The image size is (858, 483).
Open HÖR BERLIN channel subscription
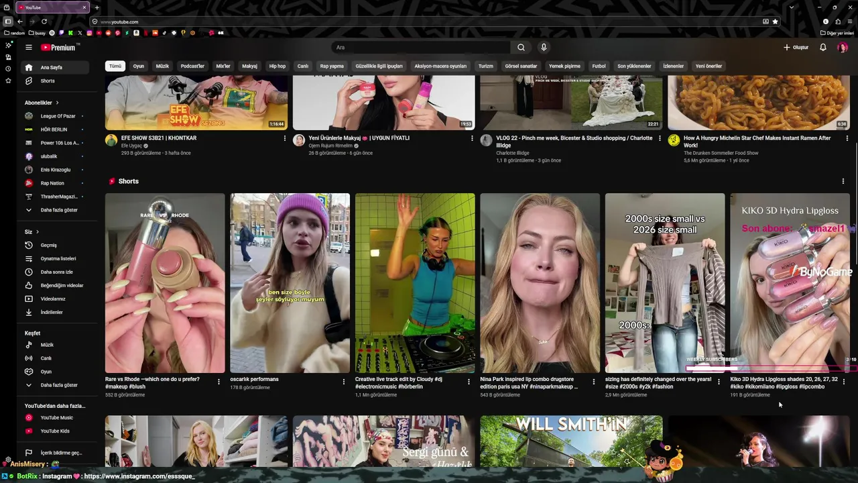point(56,129)
